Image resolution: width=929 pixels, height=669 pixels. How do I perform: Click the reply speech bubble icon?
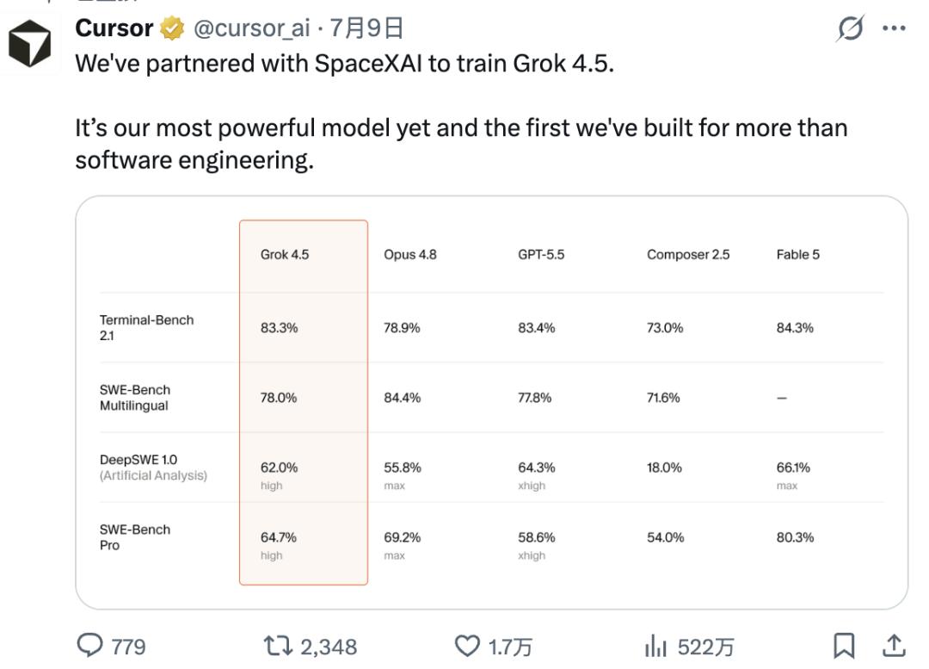point(90,645)
